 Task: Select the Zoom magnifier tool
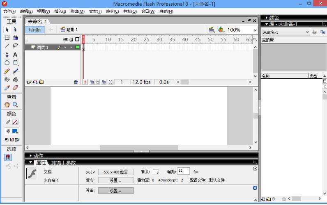pyautogui.click(x=15, y=105)
